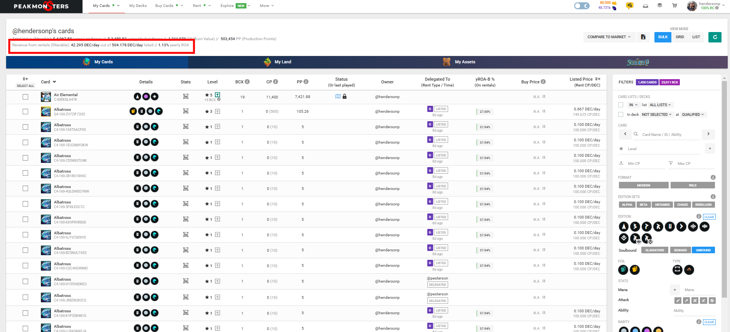Select BULK view mode
730x332 pixels.
(x=663, y=37)
